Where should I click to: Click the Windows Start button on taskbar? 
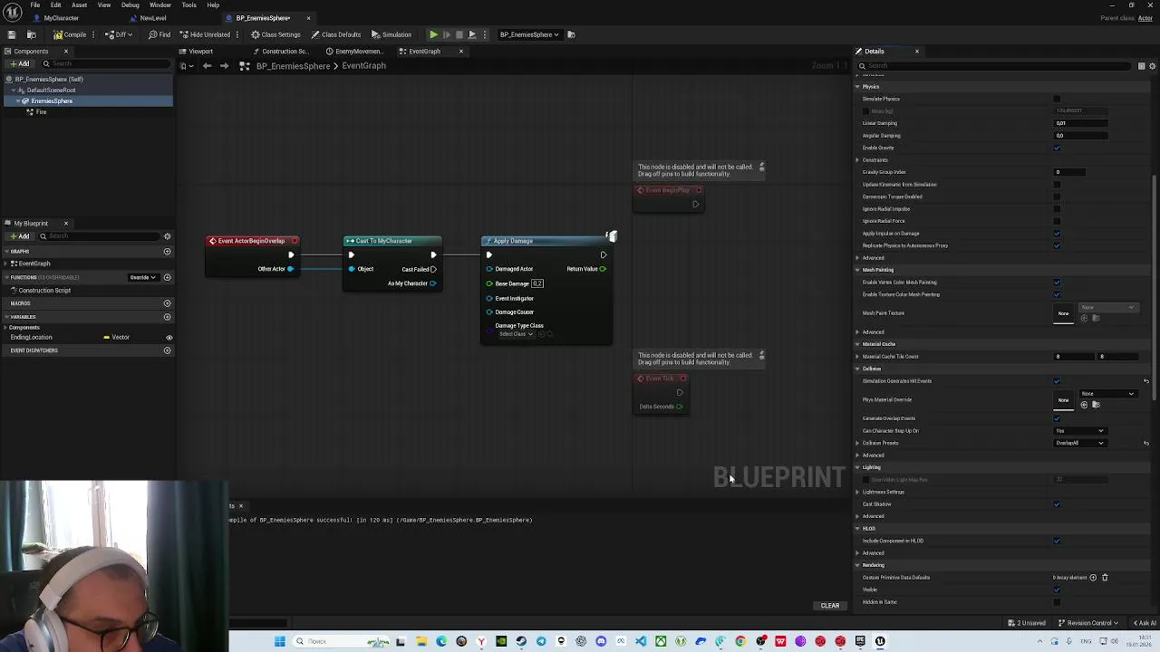tap(280, 642)
